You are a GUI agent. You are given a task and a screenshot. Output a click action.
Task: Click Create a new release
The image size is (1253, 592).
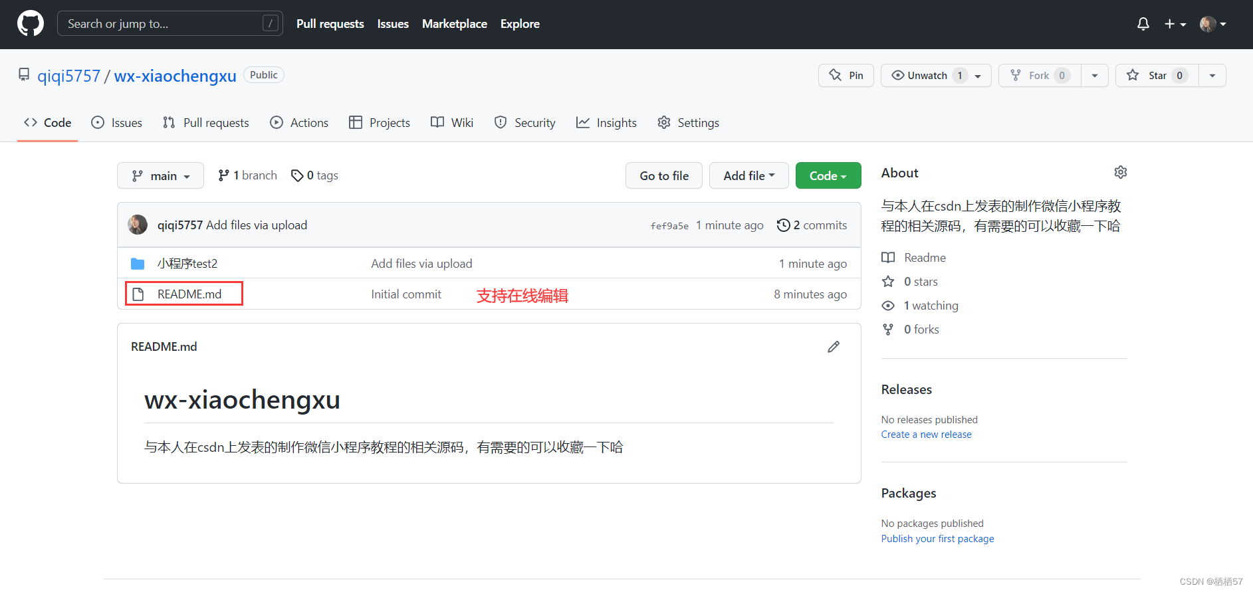tap(927, 435)
